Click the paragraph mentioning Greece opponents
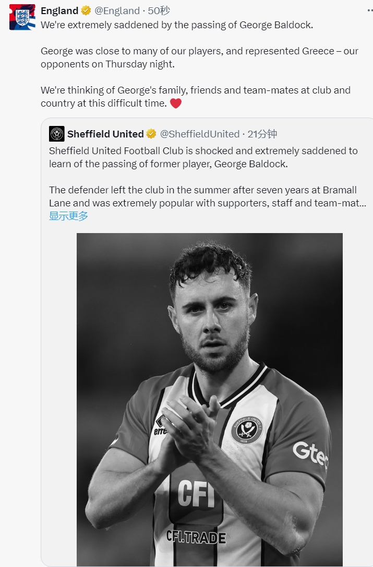The height and width of the screenshot is (567, 373). tap(199, 57)
